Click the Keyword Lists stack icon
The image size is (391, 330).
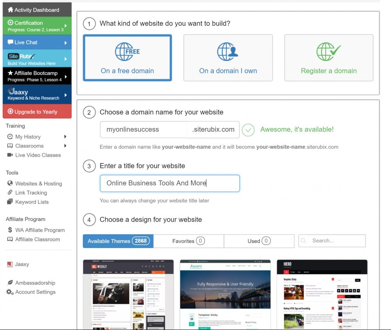(10, 201)
